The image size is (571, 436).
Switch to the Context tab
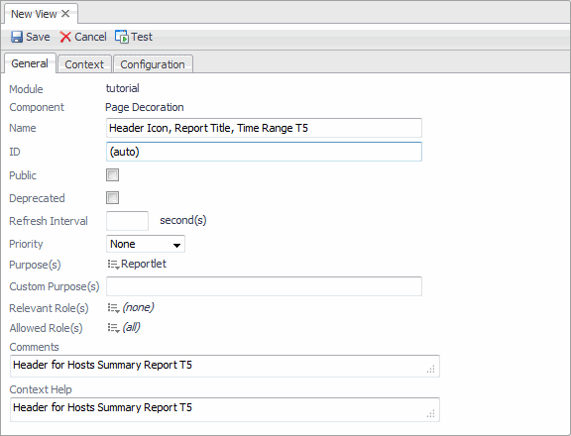pyautogui.click(x=84, y=64)
